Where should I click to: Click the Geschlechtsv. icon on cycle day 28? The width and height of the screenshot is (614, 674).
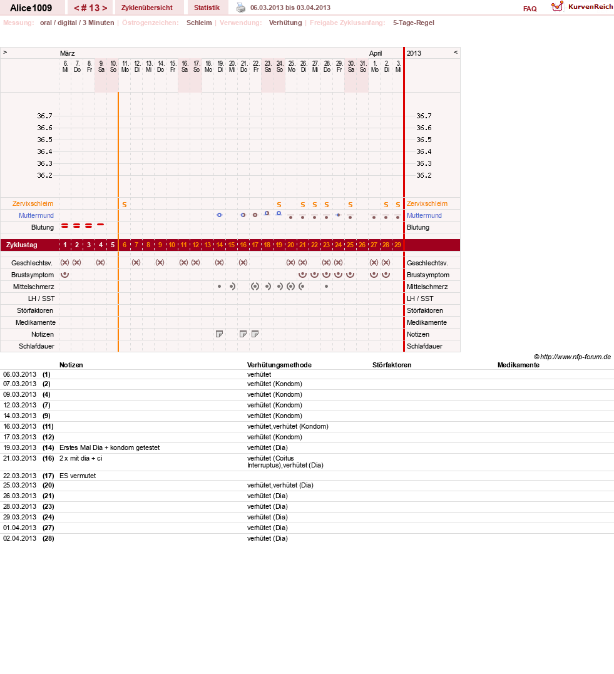[386, 263]
